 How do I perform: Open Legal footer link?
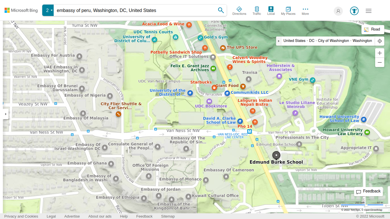(51, 216)
